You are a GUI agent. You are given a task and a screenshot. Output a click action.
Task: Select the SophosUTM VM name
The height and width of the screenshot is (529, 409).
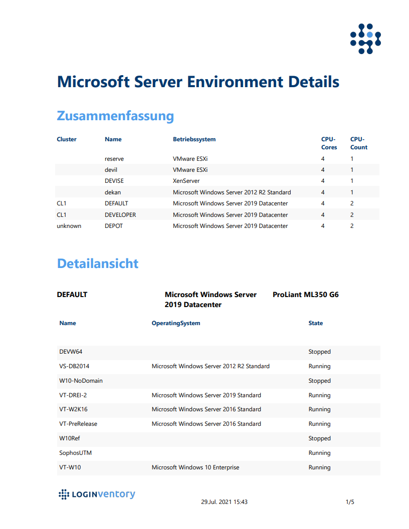(76, 453)
